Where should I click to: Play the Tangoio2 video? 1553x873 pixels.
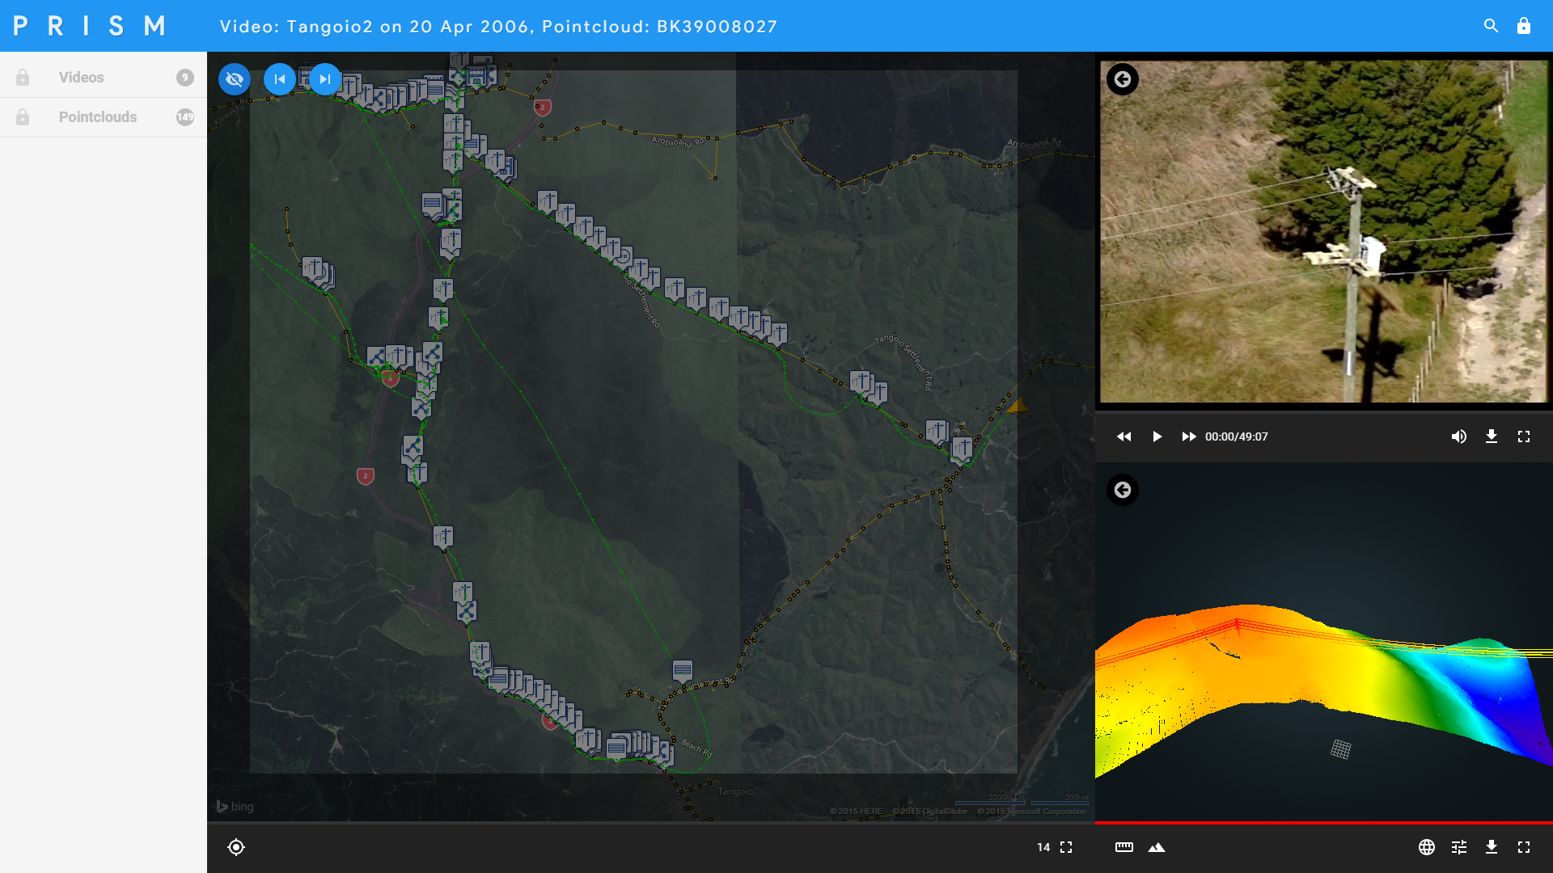[x=1157, y=436]
